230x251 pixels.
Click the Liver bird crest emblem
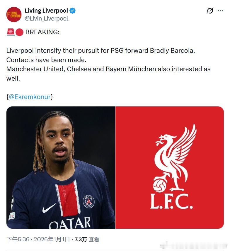[173, 158]
